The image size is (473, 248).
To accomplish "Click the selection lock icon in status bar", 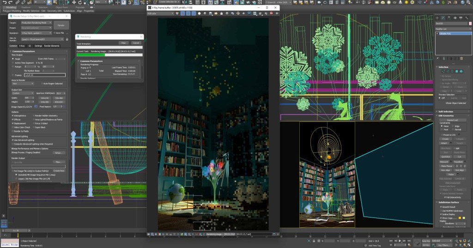I will [x=314, y=241].
